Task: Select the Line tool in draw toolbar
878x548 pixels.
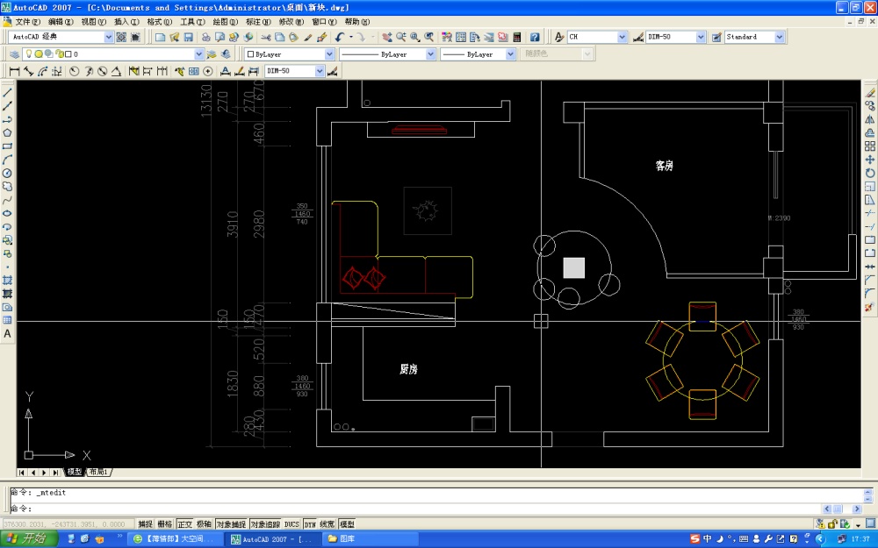Action: (7, 92)
